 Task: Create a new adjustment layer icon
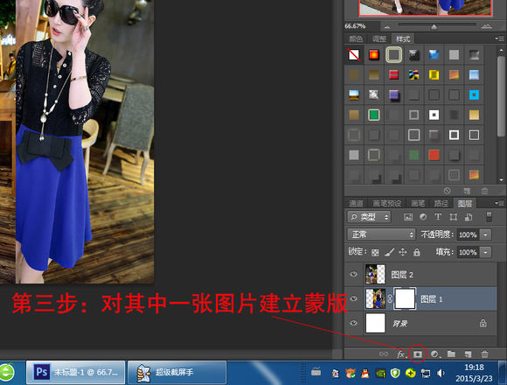[435, 354]
